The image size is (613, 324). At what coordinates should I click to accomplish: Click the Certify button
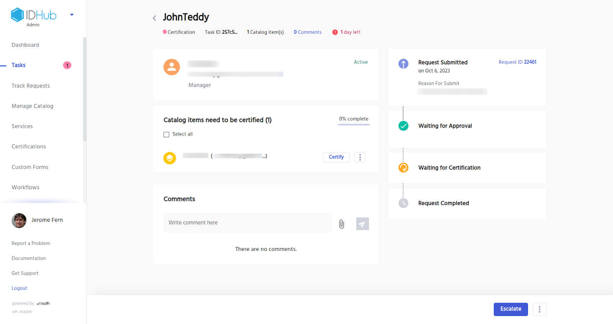[336, 157]
